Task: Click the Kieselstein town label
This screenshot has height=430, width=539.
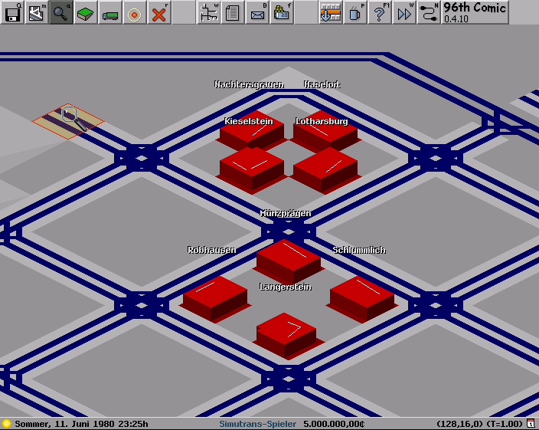Action: tap(249, 121)
